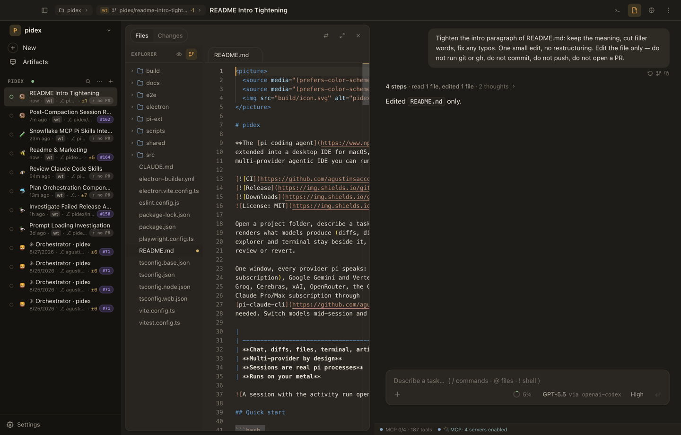
Task: Open the pidex folder breadcrumb
Action: (73, 10)
